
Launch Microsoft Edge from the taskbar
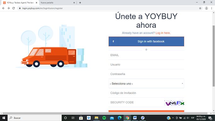(x=120, y=118)
